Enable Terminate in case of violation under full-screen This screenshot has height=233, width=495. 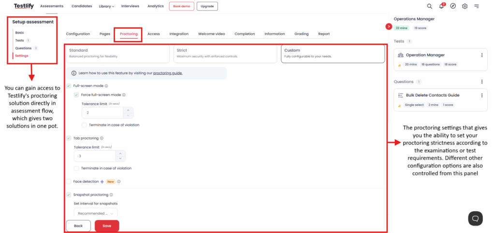click(84, 125)
